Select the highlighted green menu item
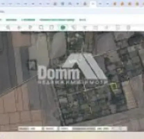The height and width of the screenshot is (139, 144). [28, 20]
